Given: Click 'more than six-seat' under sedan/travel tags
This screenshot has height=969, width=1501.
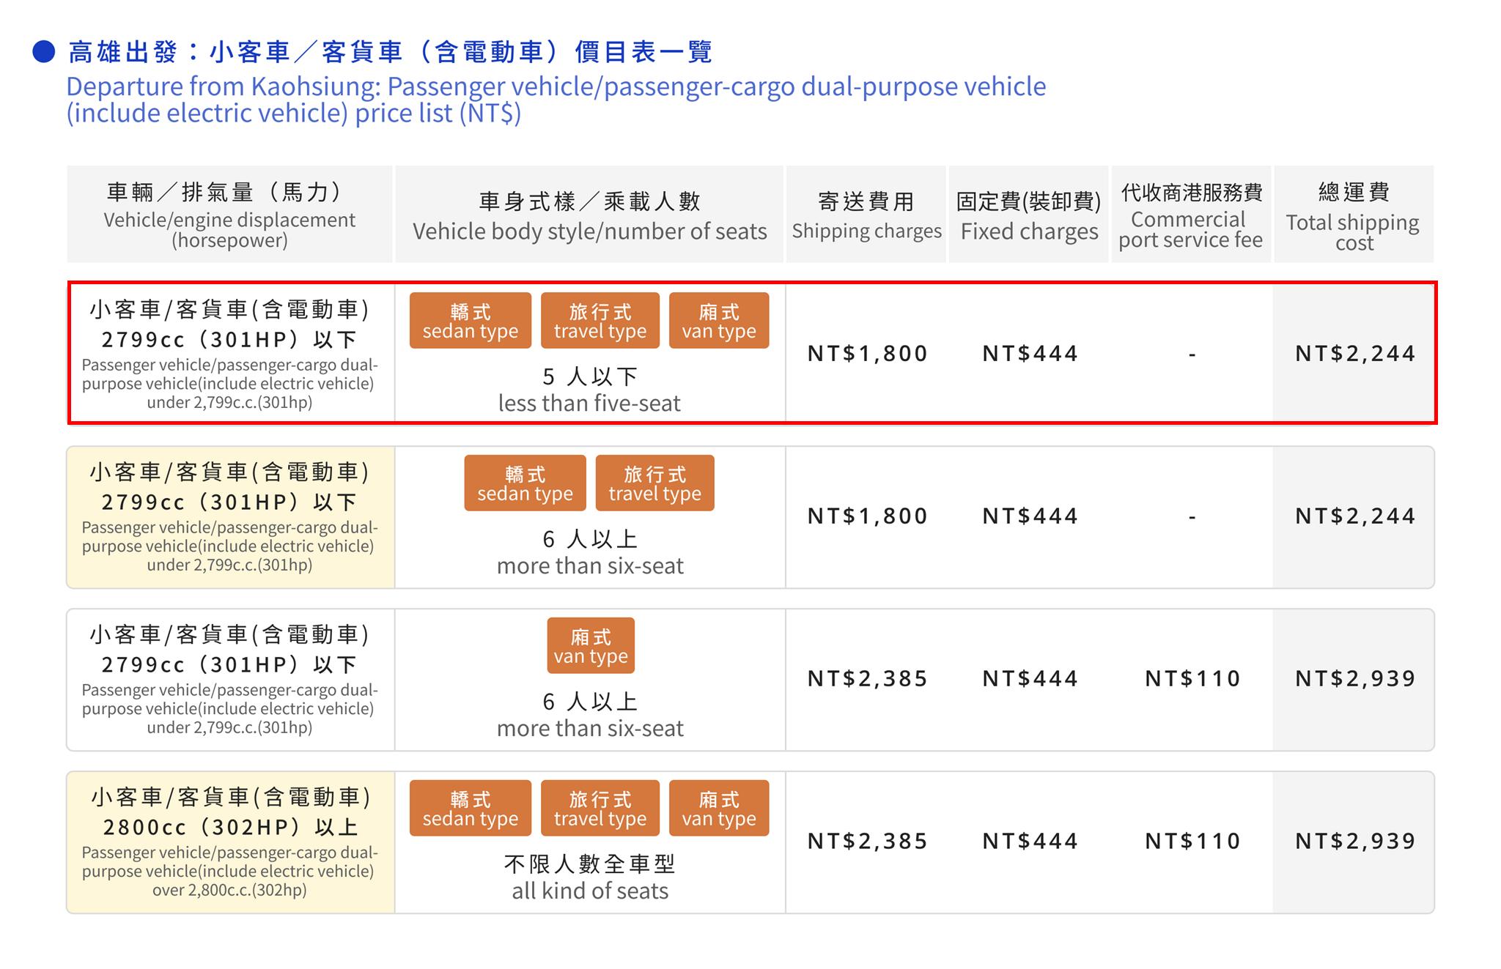Looking at the screenshot, I should [590, 566].
